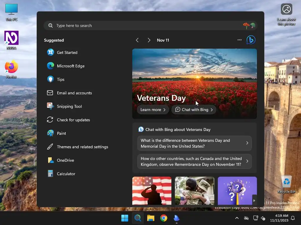
Task: Click the Veterans Day title text
Action: (x=161, y=98)
